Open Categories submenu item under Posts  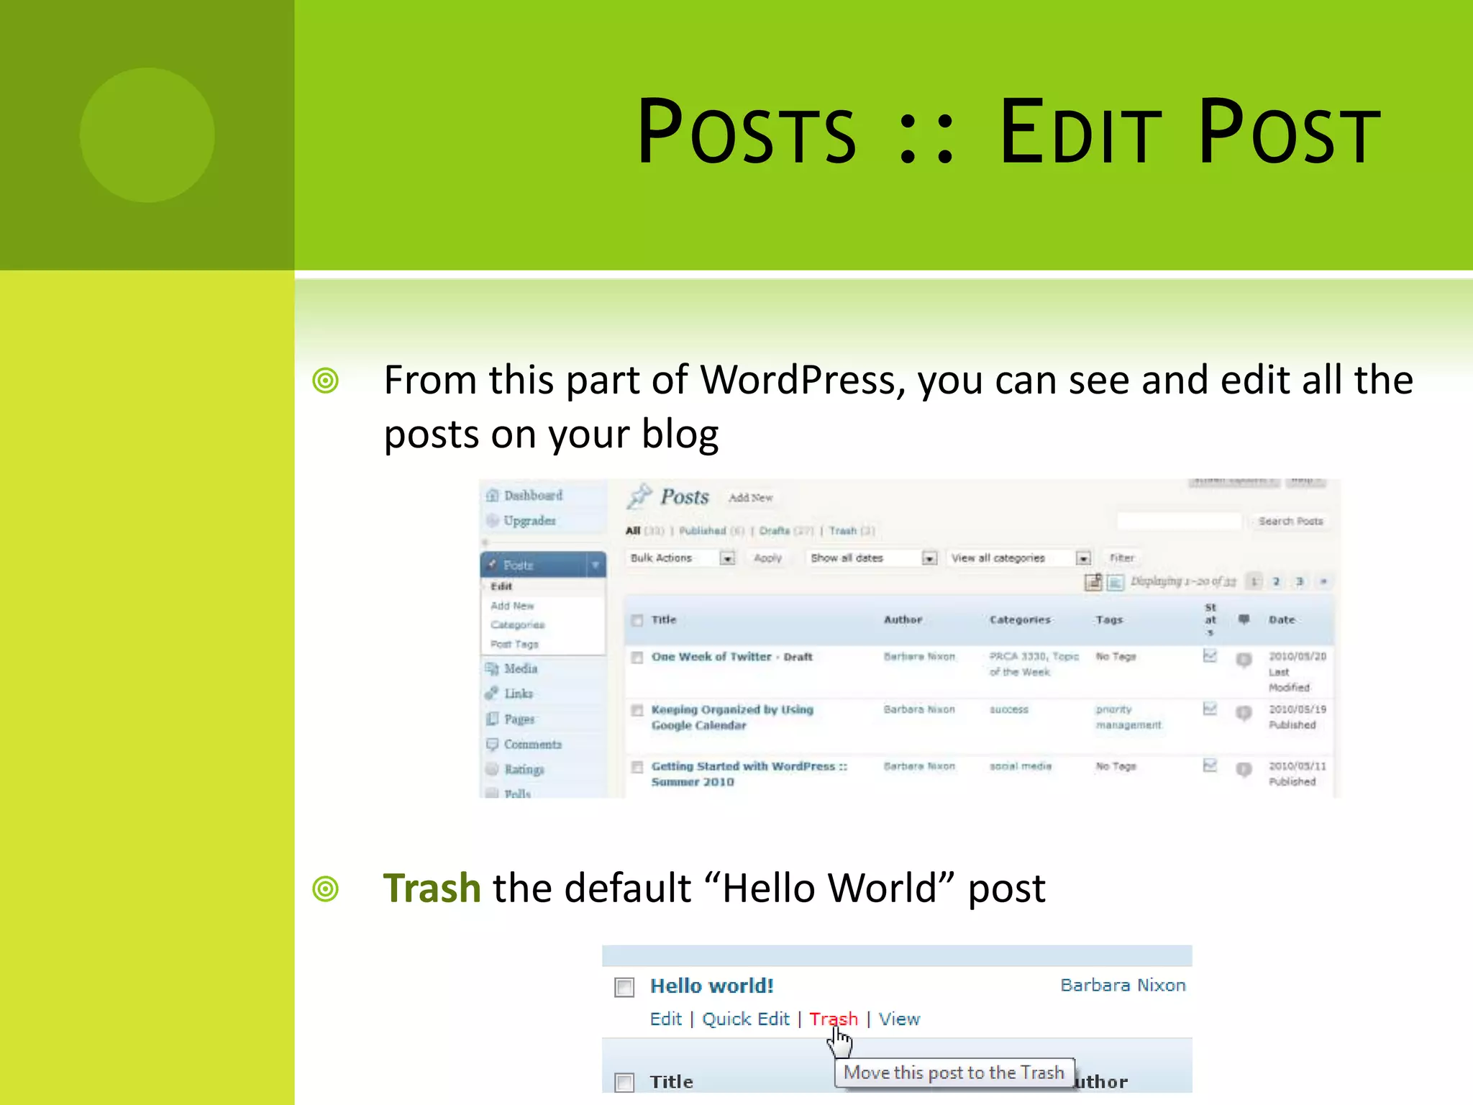(x=518, y=624)
